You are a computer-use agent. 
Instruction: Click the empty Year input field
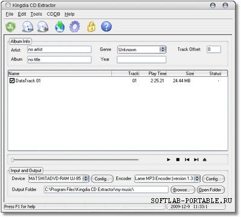coord(142,59)
